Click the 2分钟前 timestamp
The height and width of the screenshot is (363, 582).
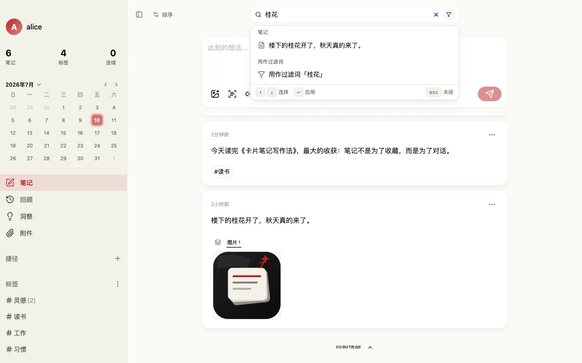tap(220, 135)
